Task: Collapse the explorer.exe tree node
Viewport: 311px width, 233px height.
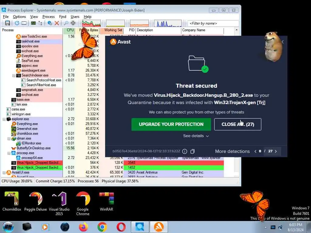Action: 4,119
